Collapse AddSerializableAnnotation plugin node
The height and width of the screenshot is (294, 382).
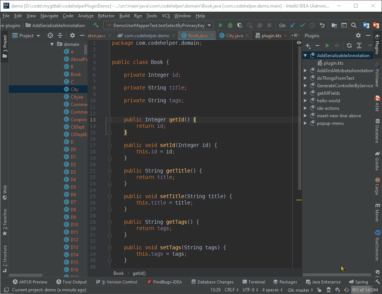pyautogui.click(x=305, y=56)
